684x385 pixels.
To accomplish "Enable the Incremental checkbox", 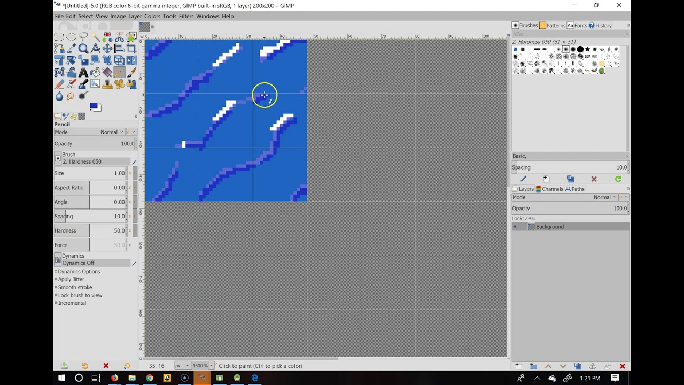I will [x=56, y=303].
